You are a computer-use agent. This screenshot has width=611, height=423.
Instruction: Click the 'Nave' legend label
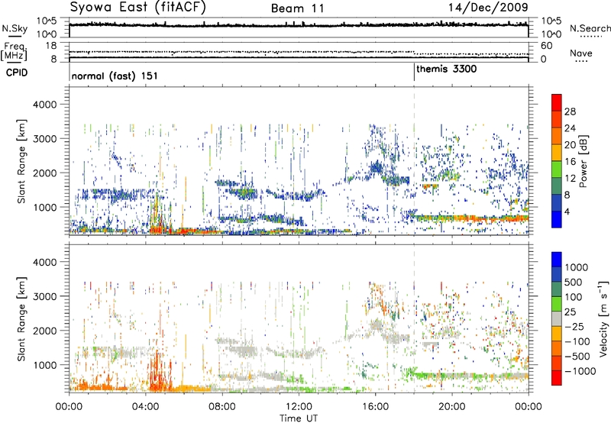pos(581,53)
